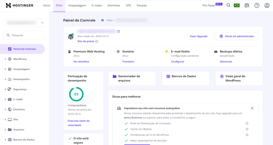The width and height of the screenshot is (273, 145).
Task: Expand Desempenho in the sidebar
Action: coord(5,79)
